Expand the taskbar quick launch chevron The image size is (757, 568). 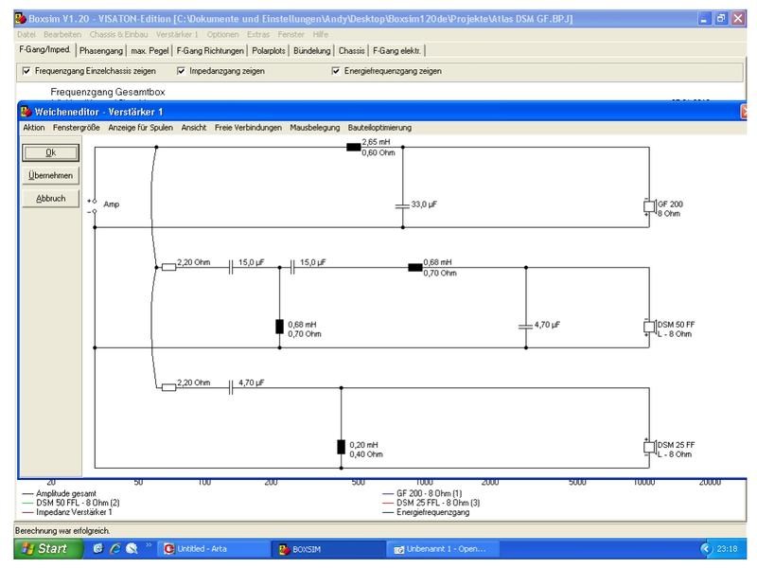(x=148, y=548)
